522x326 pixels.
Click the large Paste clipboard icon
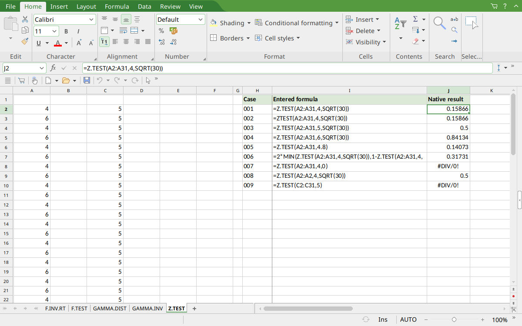click(x=10, y=24)
